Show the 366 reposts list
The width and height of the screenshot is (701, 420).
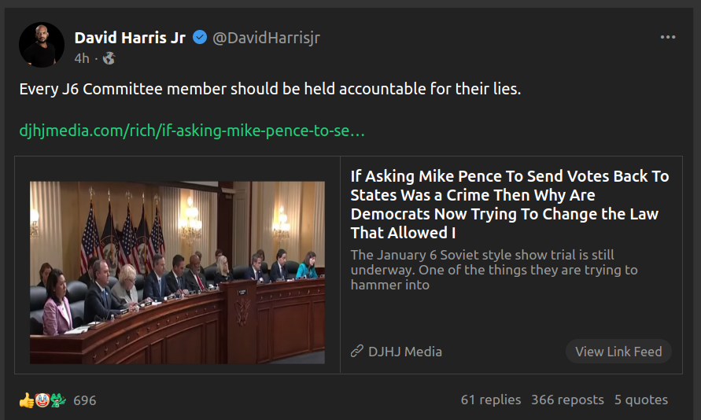[567, 400]
